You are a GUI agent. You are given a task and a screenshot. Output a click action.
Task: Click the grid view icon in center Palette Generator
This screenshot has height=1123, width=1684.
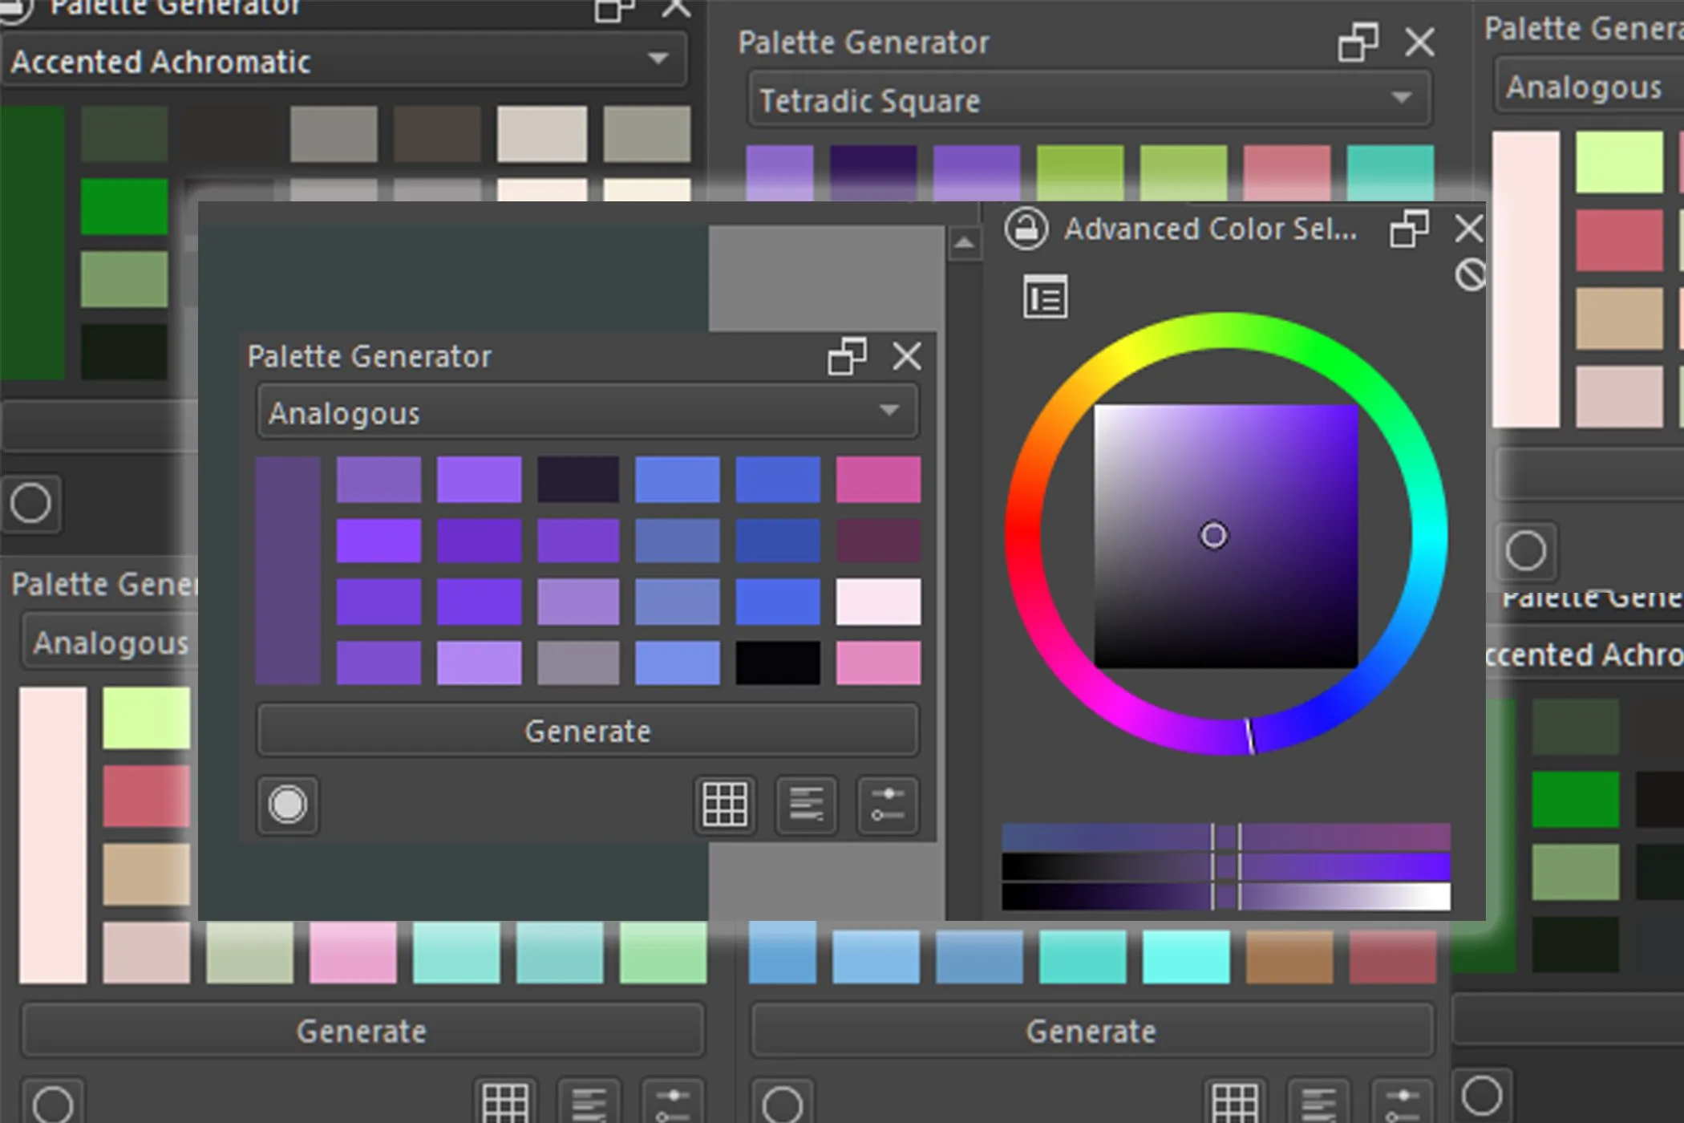tap(725, 805)
